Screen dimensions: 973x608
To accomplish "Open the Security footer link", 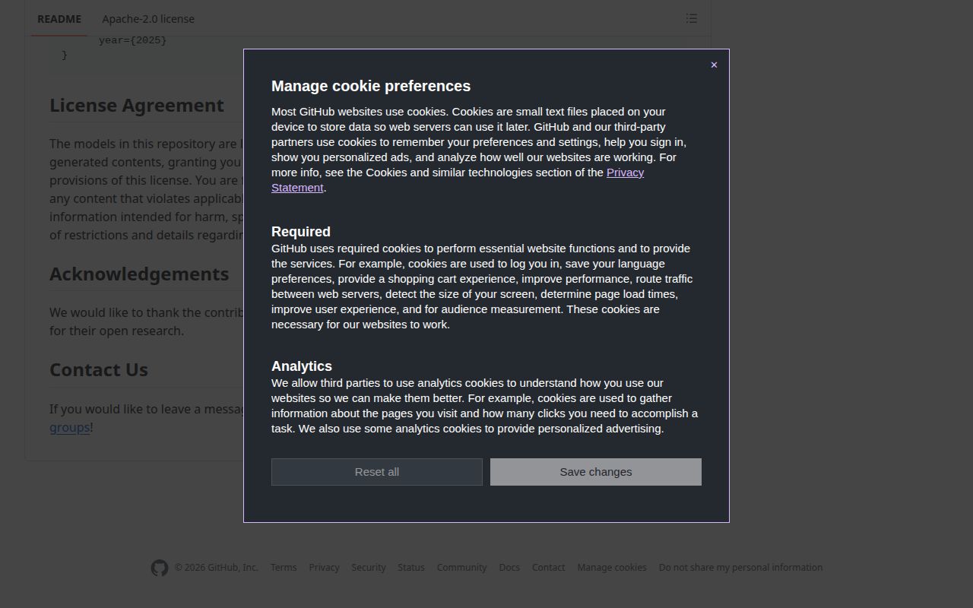I will [x=369, y=568].
